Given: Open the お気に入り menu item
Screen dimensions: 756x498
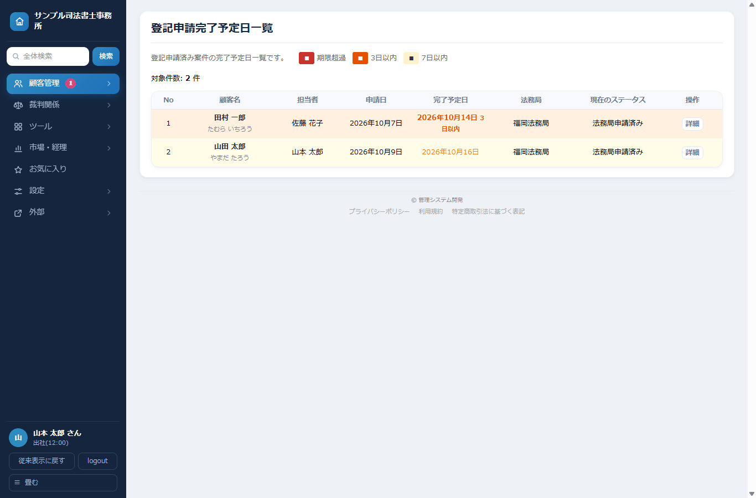Looking at the screenshot, I should point(63,169).
